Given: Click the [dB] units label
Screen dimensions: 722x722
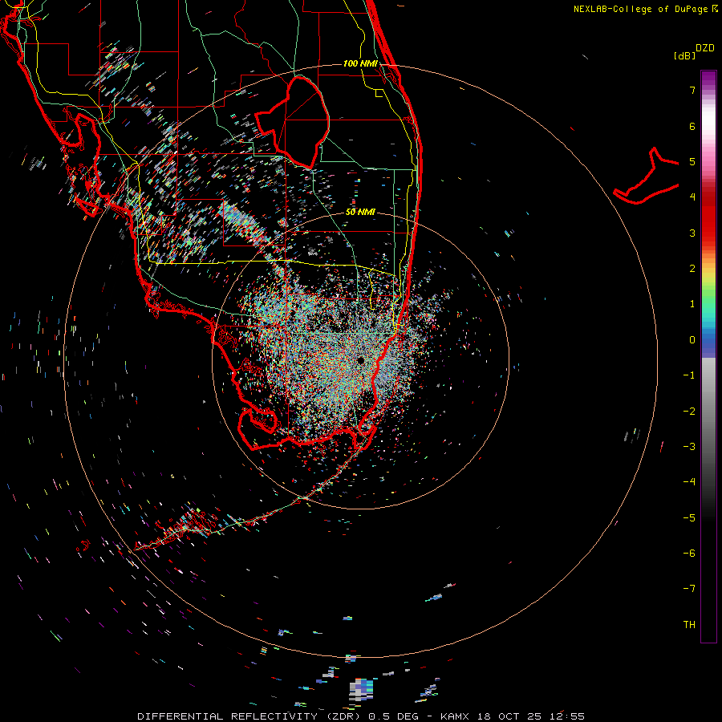Looking at the screenshot, I should point(685,55).
